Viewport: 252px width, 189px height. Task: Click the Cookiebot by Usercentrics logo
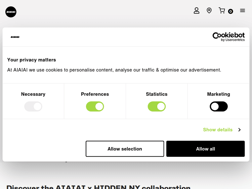point(228,37)
